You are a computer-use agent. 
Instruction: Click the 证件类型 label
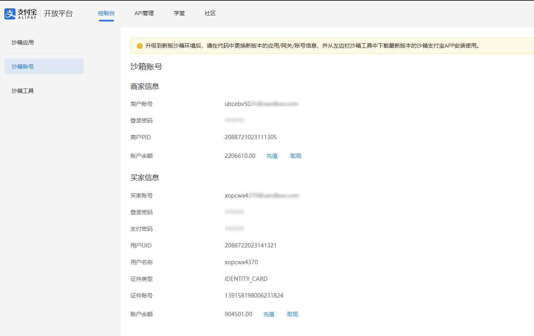point(141,279)
